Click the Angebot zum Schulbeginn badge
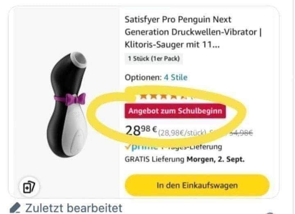The width and height of the screenshot is (295, 214). point(175,111)
